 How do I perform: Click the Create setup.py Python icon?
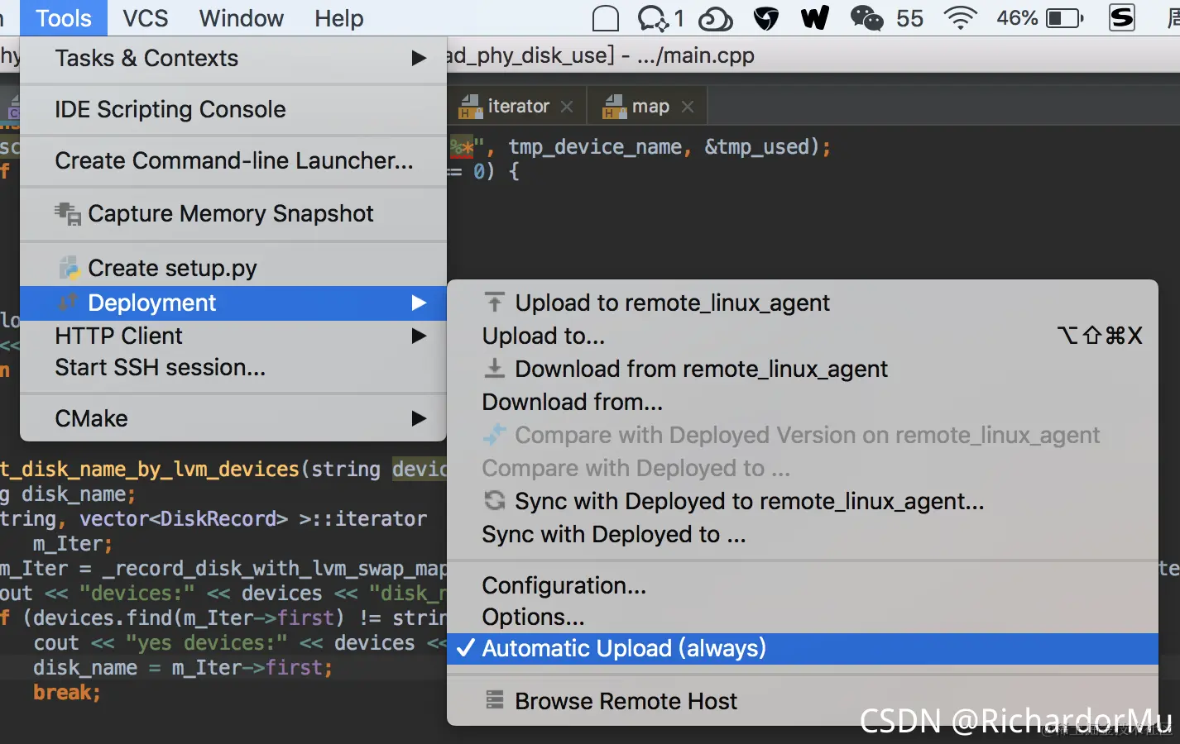click(x=70, y=268)
